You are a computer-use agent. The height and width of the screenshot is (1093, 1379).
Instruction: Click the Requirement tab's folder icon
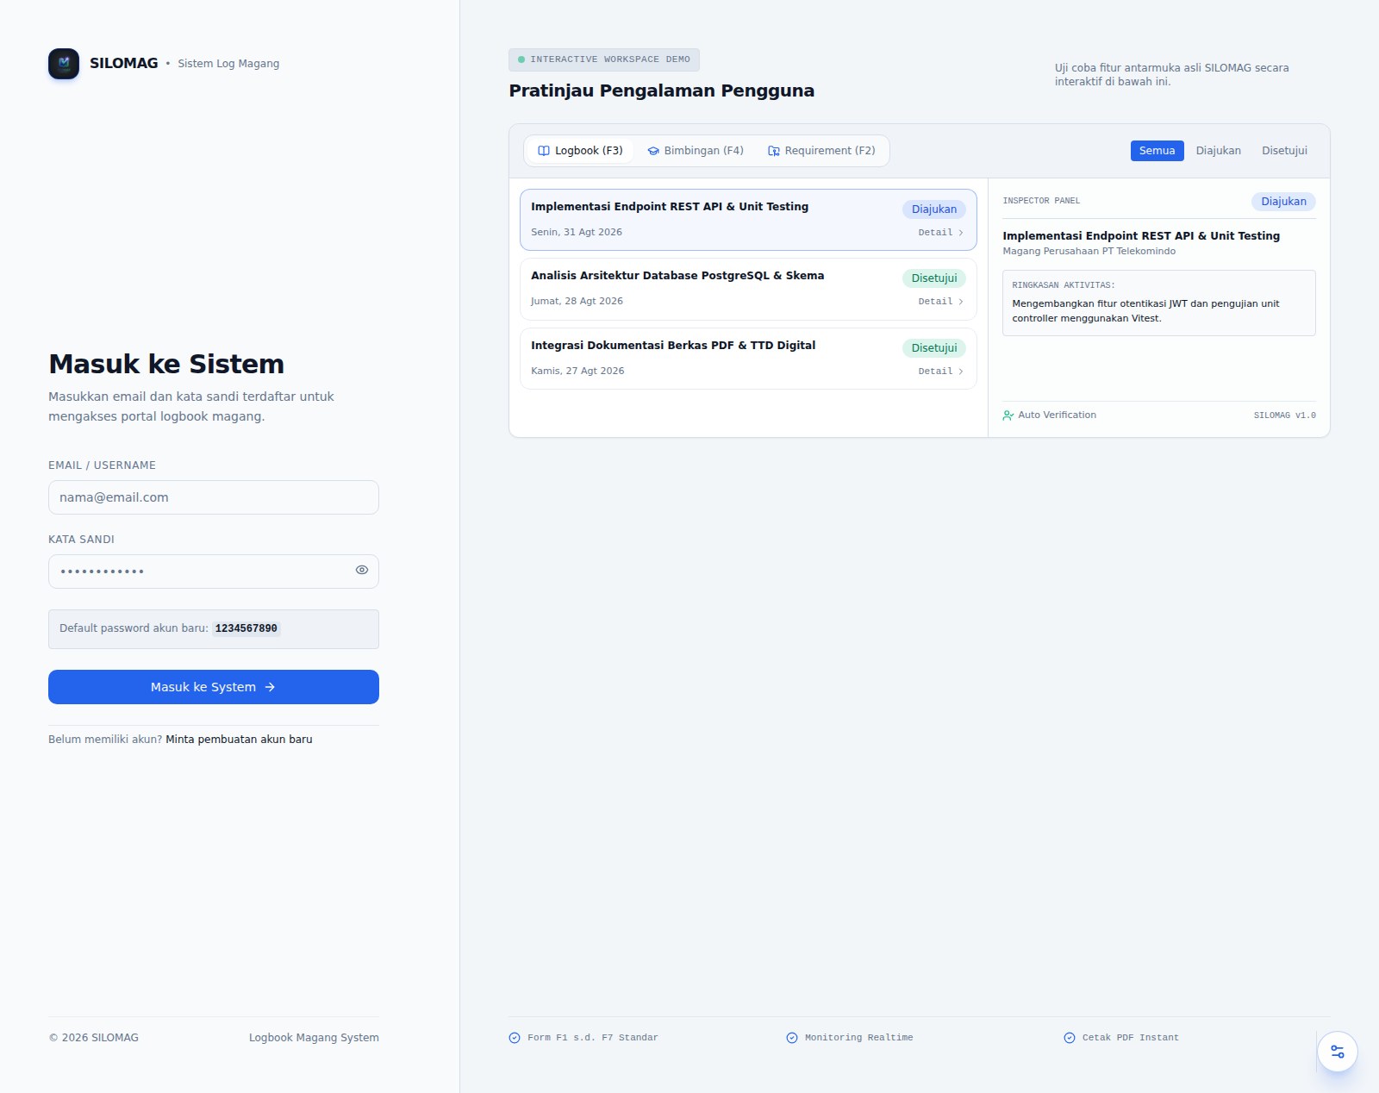tap(774, 151)
